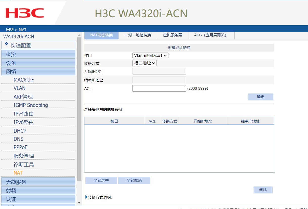Open the VLAN page link

[x=19, y=88]
